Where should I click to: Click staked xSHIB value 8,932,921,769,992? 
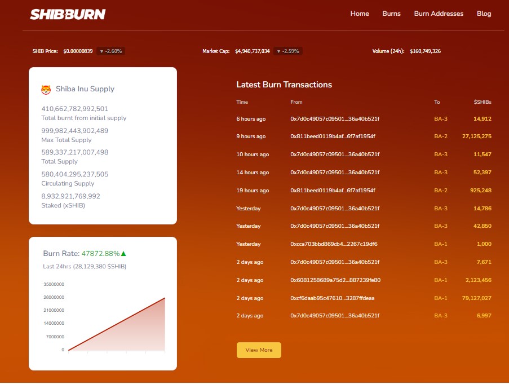(71, 196)
